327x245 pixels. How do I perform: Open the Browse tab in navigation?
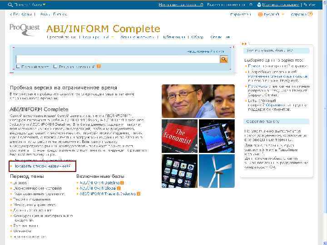click(x=197, y=37)
